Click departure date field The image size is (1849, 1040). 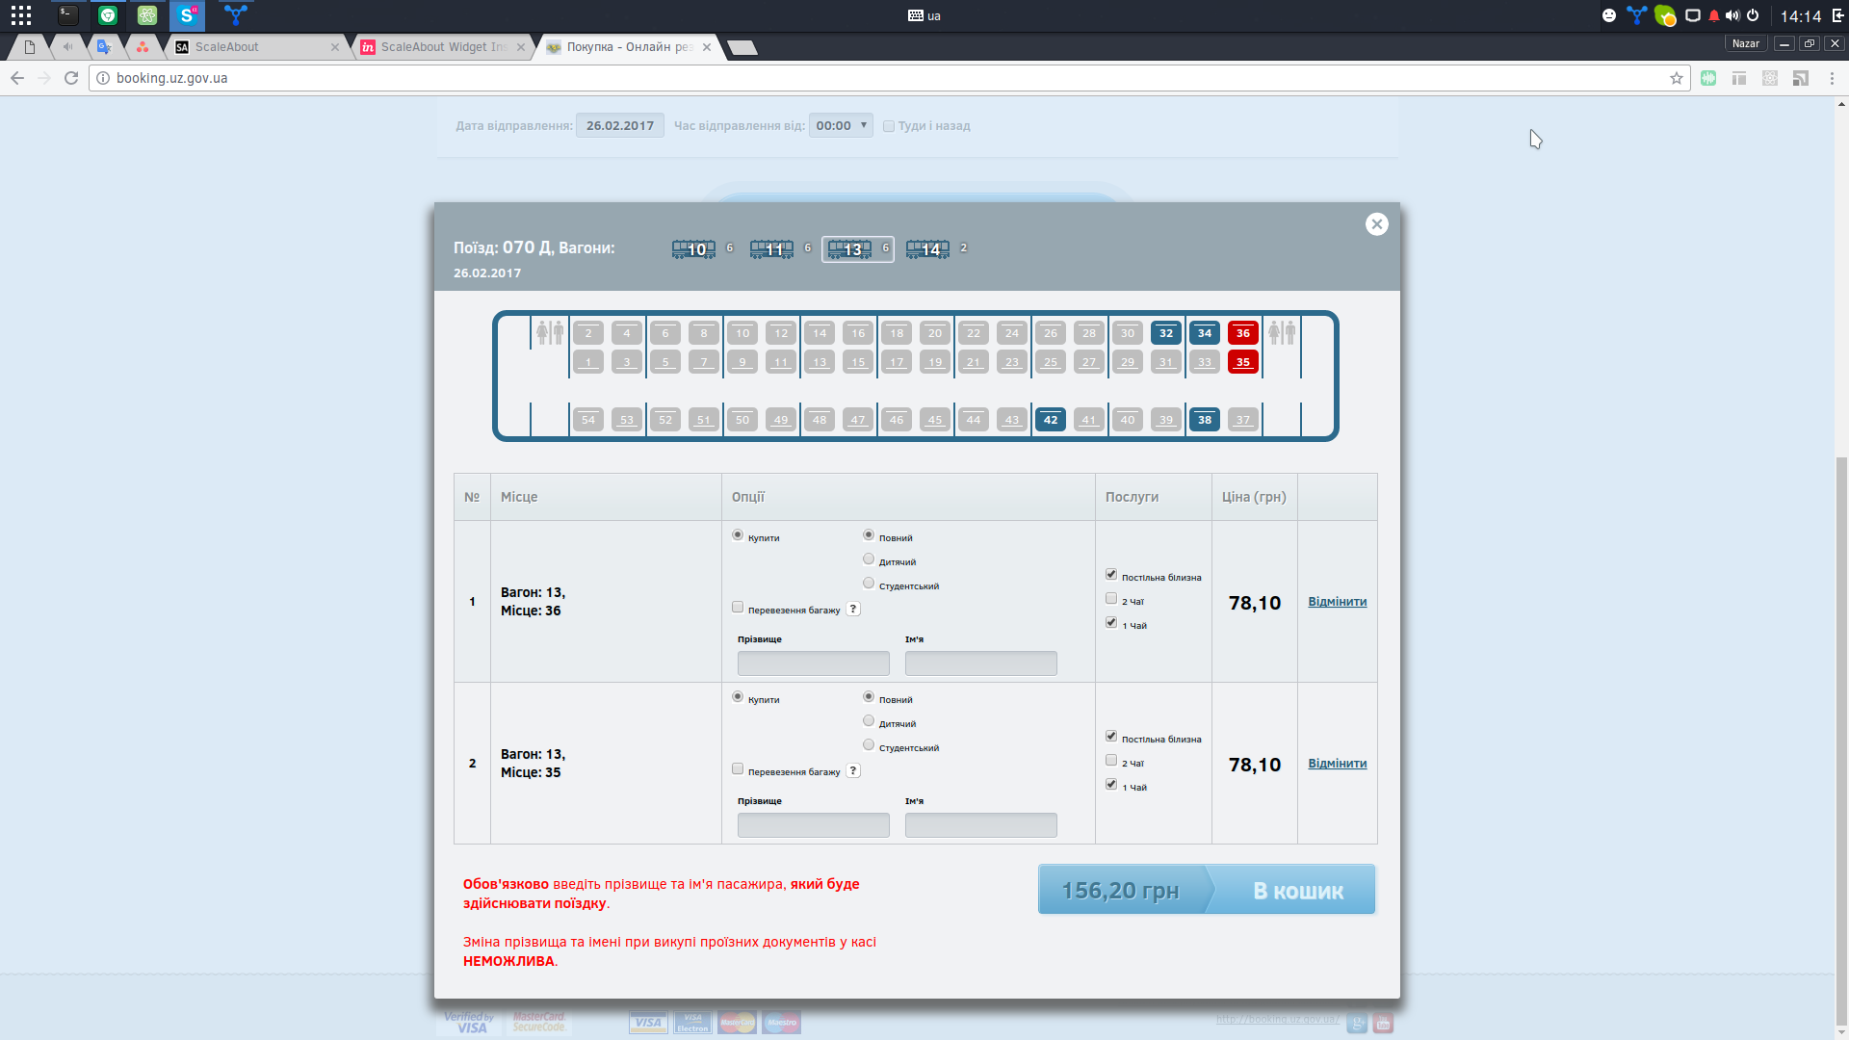(x=620, y=125)
